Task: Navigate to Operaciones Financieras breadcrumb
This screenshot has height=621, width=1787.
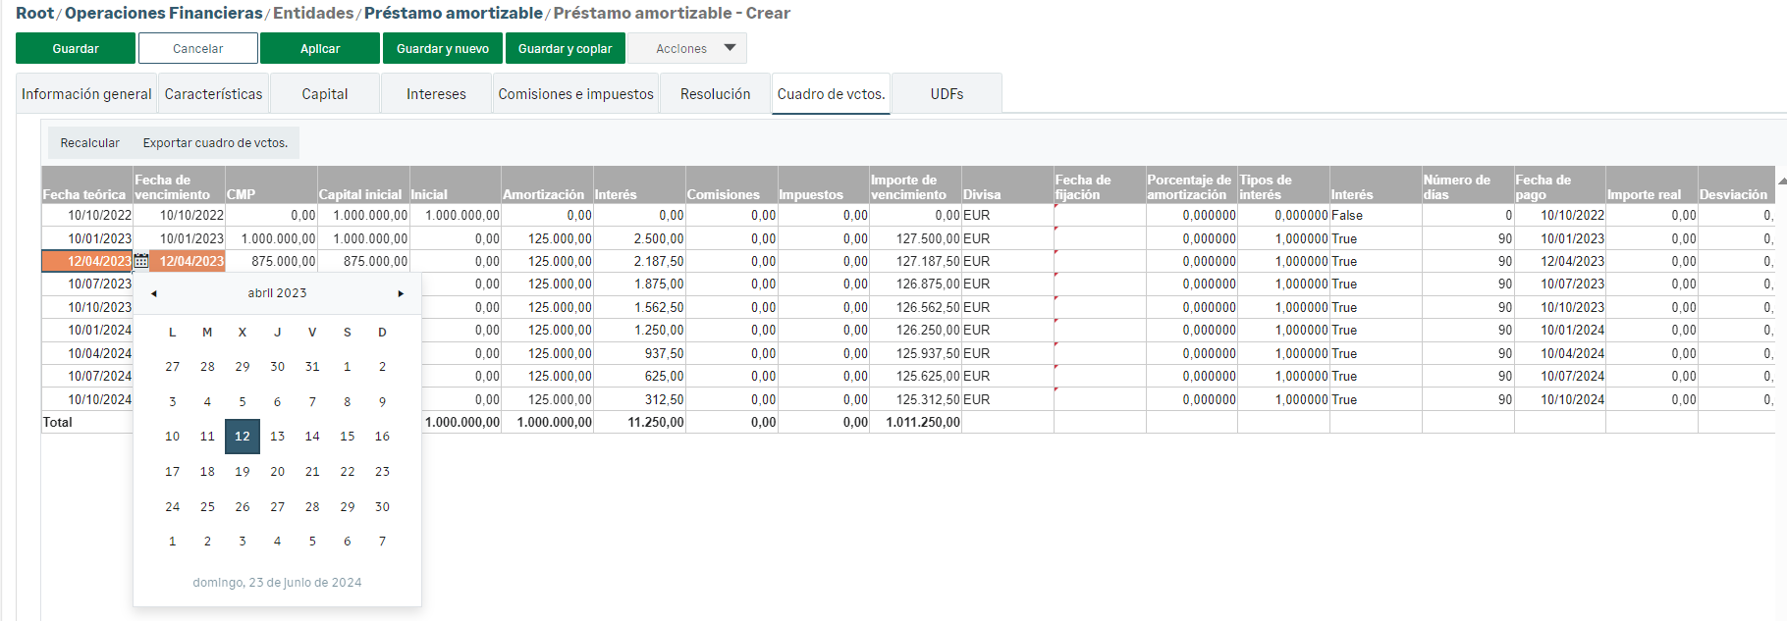Action: (163, 13)
